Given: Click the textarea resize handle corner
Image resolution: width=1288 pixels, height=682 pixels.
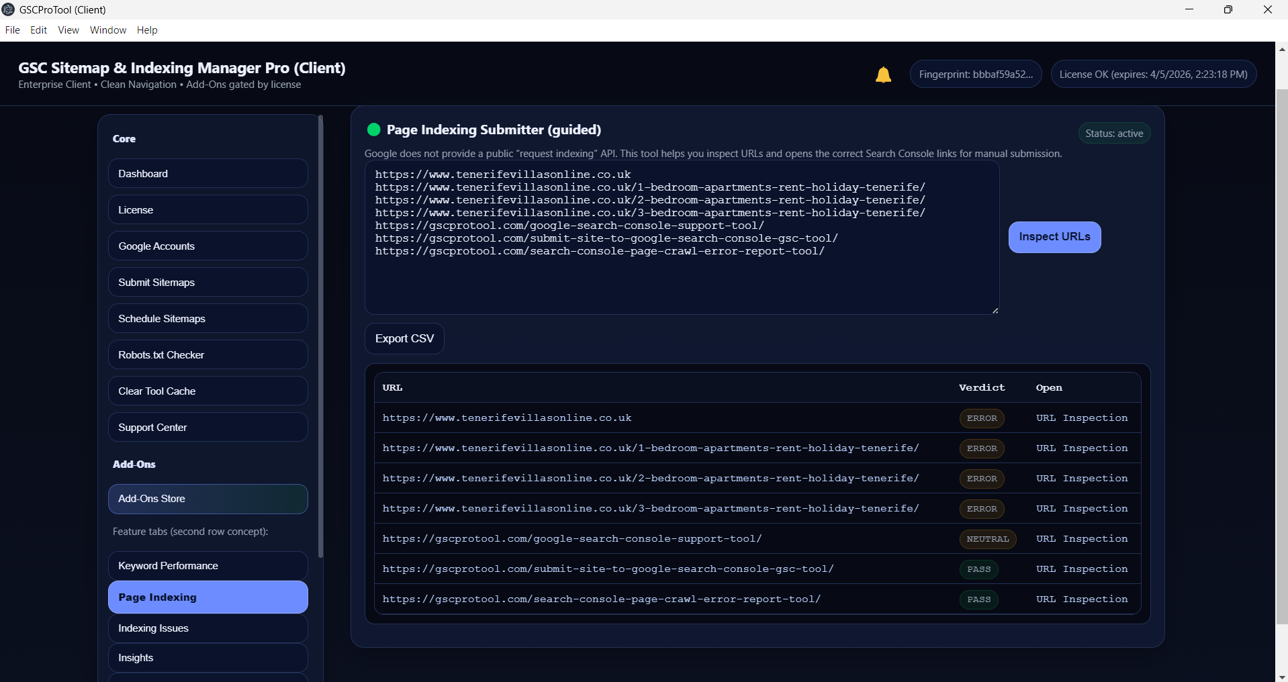Looking at the screenshot, I should (x=995, y=310).
